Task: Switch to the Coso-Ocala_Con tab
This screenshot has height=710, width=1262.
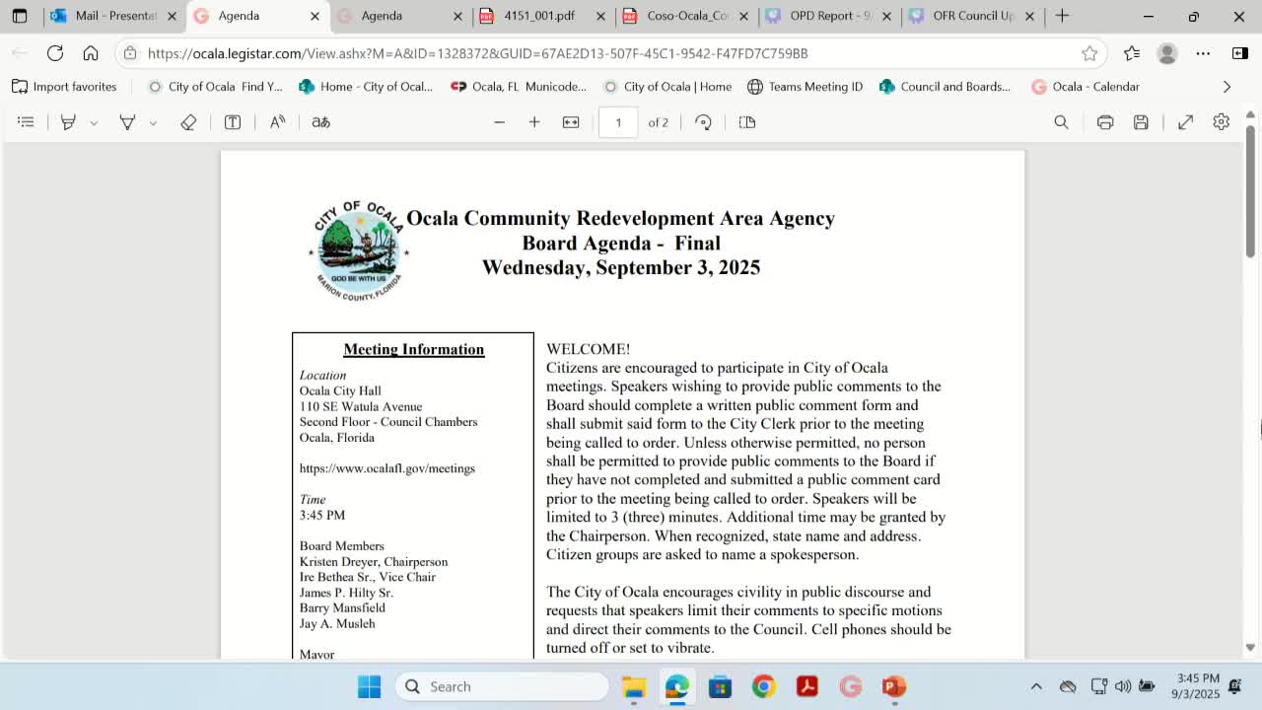Action: pos(685,16)
